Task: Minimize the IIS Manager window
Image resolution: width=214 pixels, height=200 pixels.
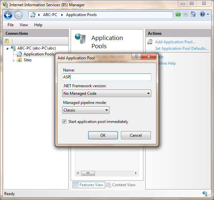Action: 183,4
